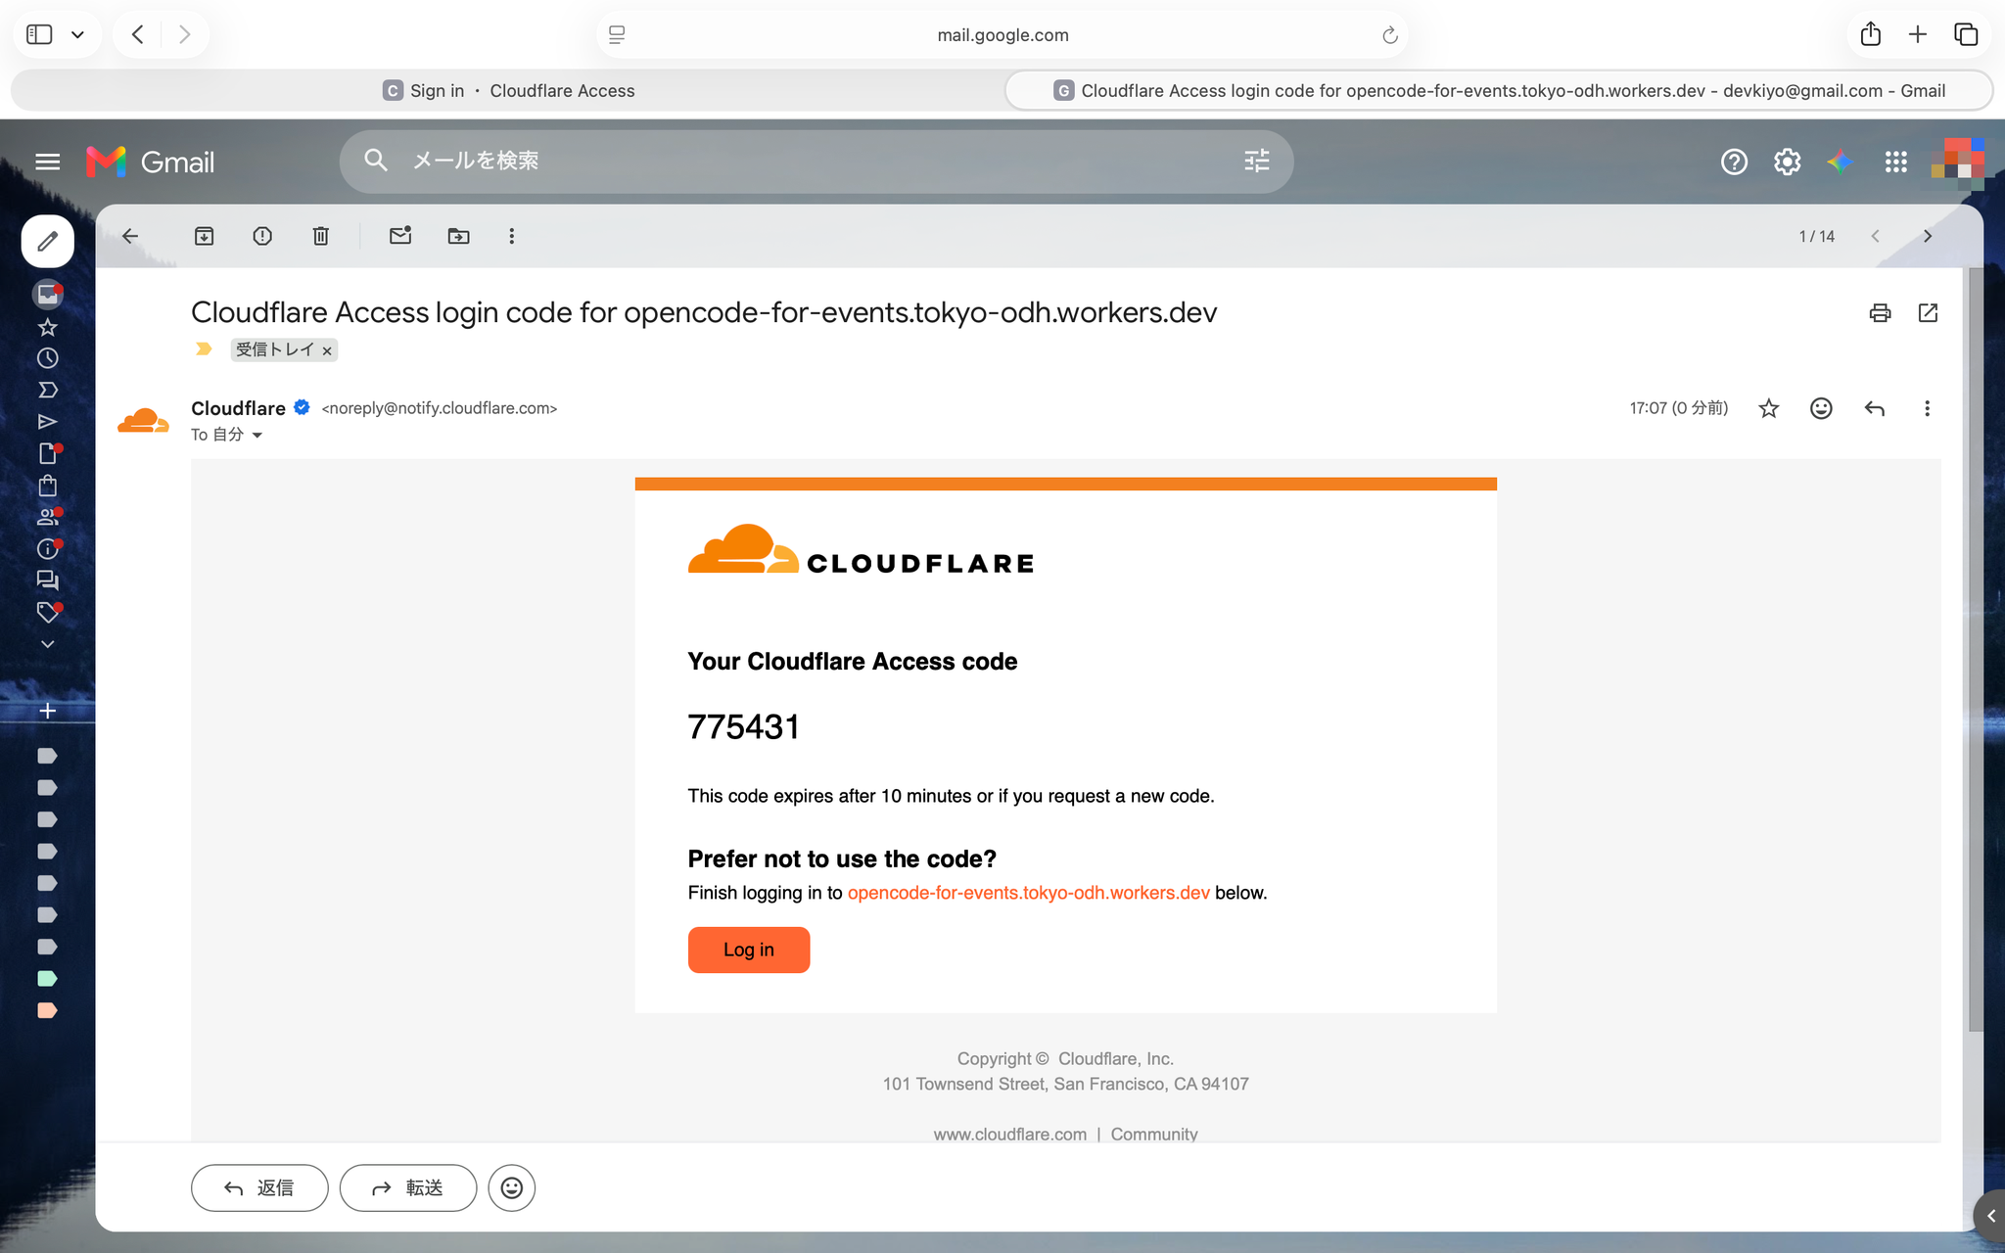The height and width of the screenshot is (1253, 2005).
Task: Open the Google apps grid
Action: click(1895, 162)
